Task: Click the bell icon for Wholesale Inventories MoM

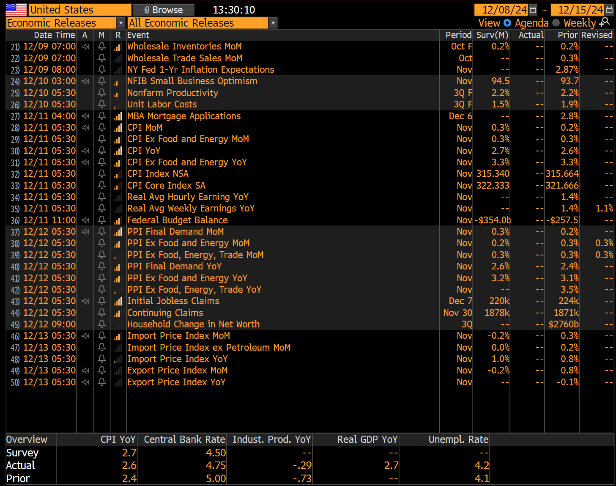Action: pos(101,47)
